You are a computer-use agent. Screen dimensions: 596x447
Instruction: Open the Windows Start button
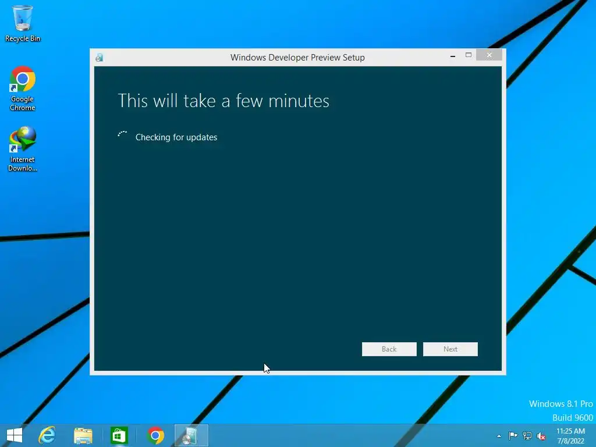(x=15, y=435)
